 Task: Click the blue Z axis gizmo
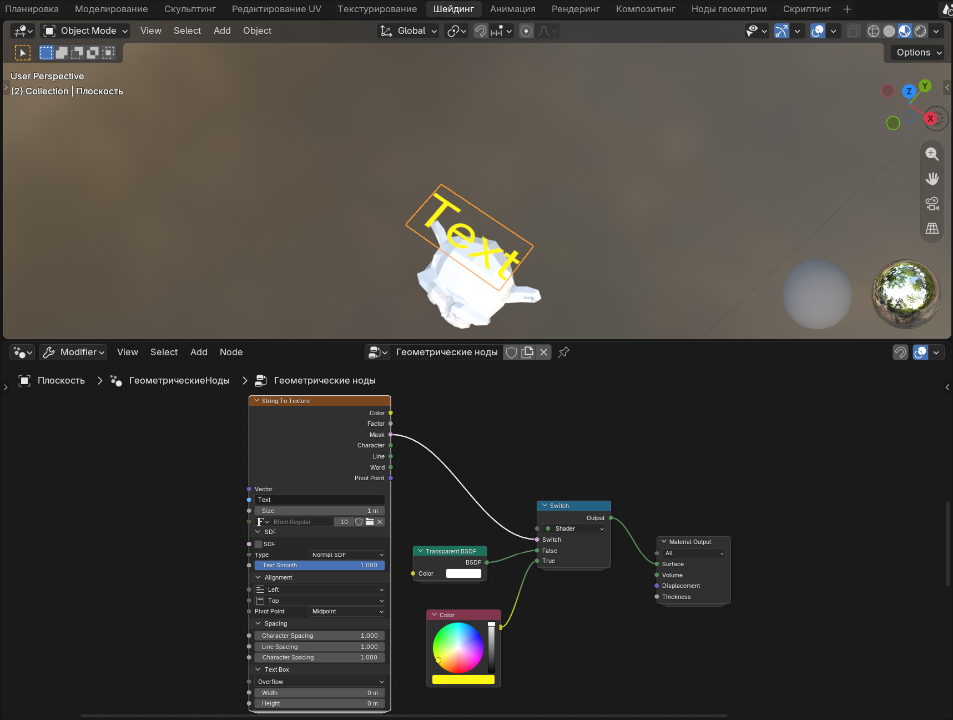[x=909, y=91]
